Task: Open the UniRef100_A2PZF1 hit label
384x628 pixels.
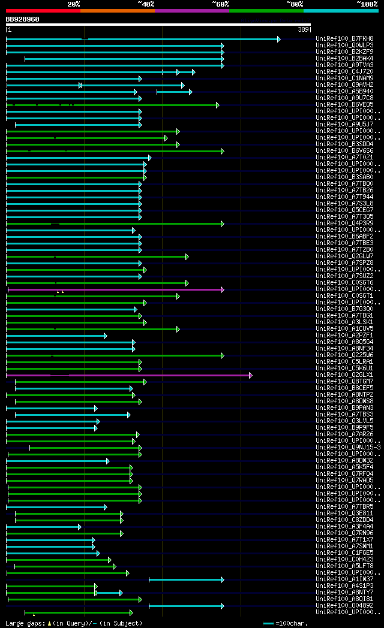Action: [344, 335]
